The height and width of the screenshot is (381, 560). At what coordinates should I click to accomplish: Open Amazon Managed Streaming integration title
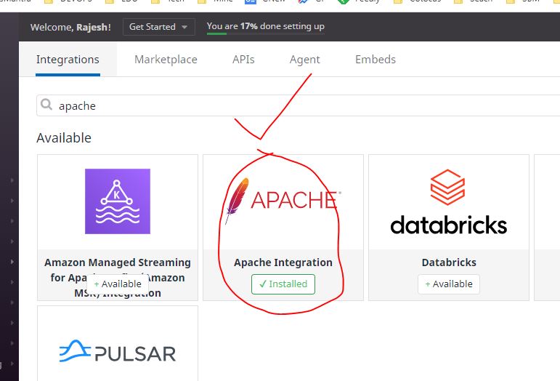(x=118, y=262)
